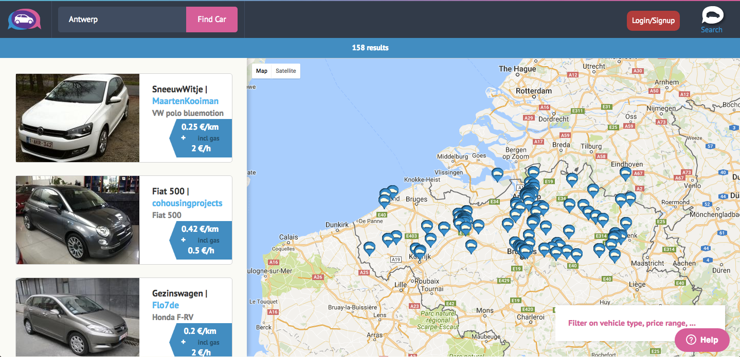This screenshot has width=740, height=357.
Task: Open the bold Fiat 500 listing title
Action: [x=170, y=191]
